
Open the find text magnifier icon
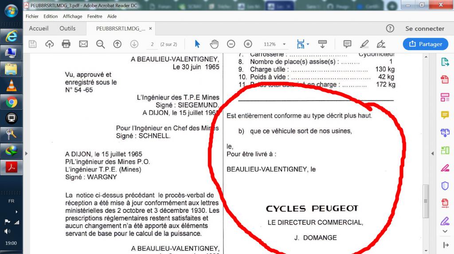pyautogui.click(x=101, y=44)
